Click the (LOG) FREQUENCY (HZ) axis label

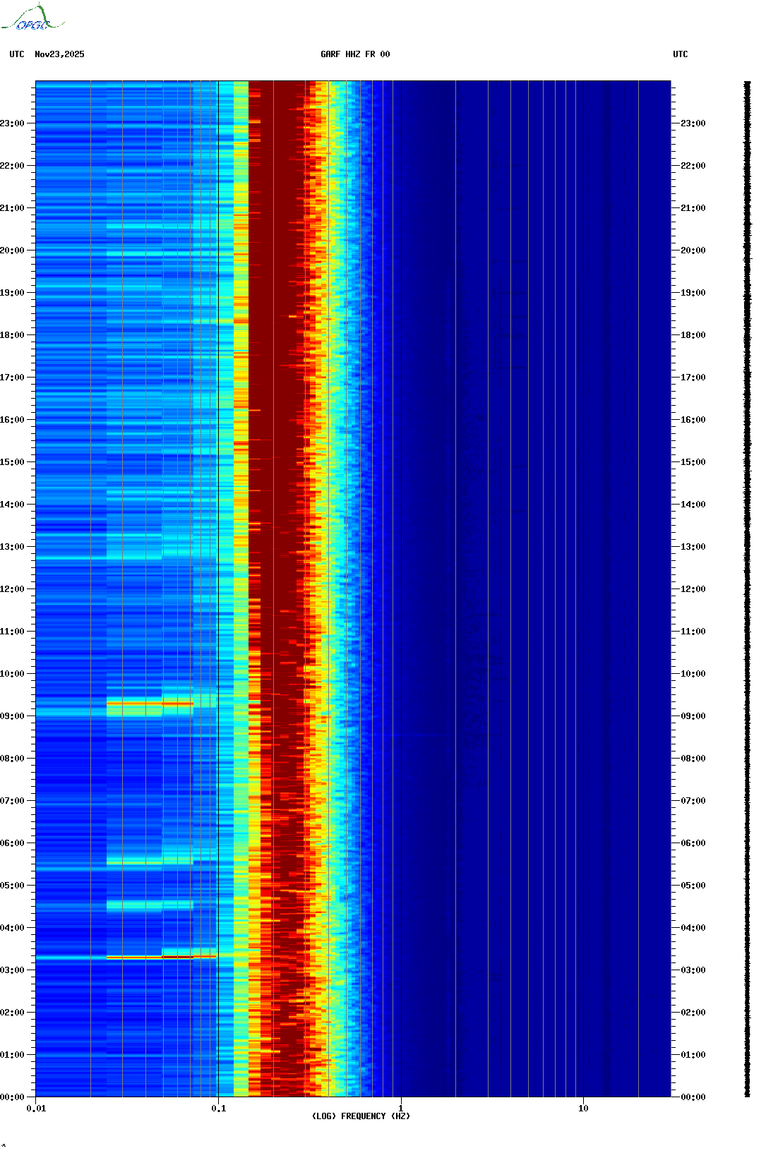361,1116
